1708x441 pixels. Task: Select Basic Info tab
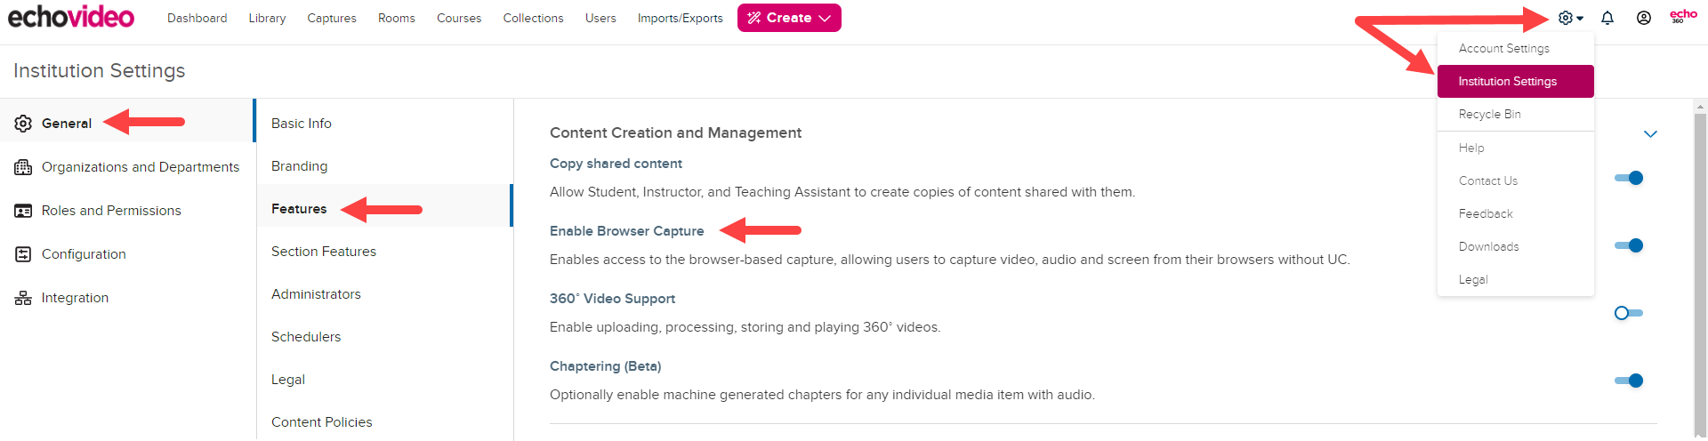click(x=384, y=123)
